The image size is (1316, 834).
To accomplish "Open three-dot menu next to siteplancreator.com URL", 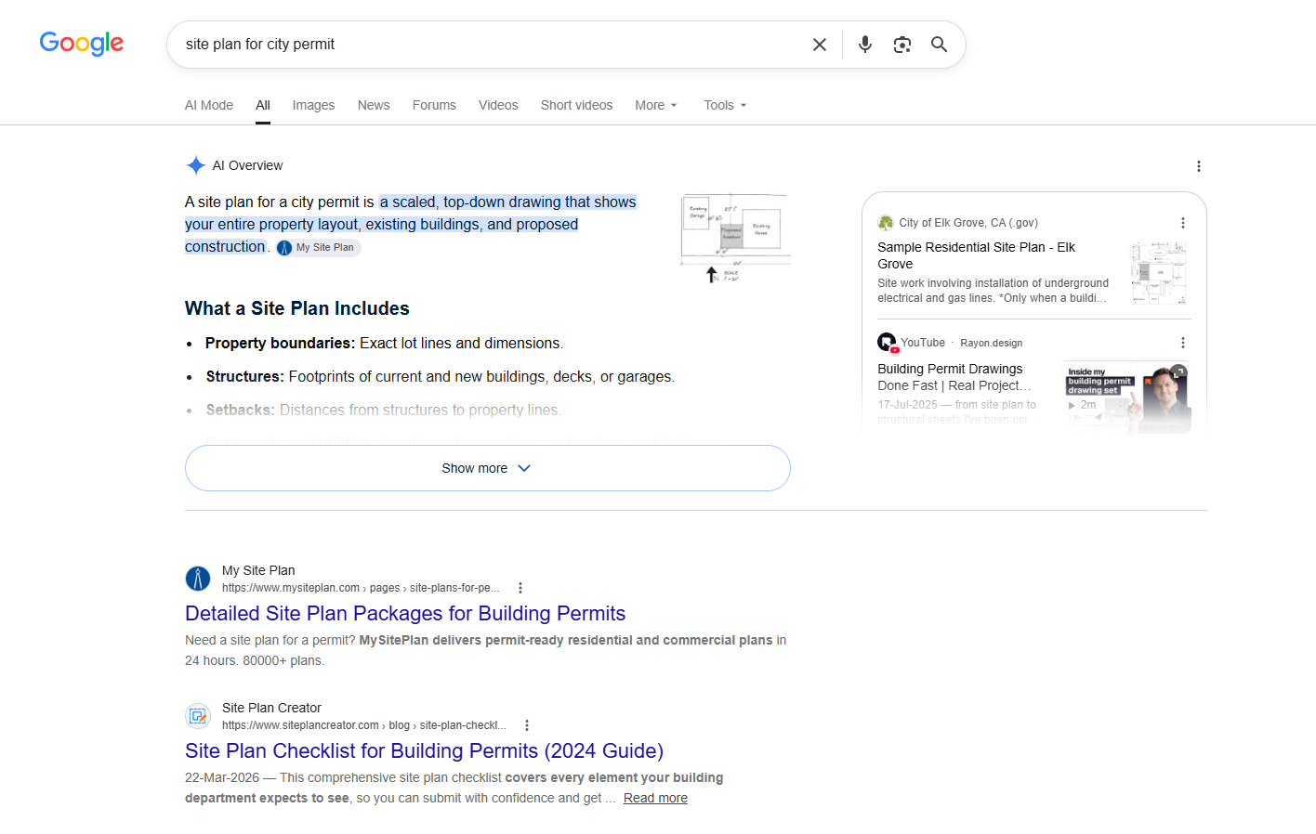I will (x=527, y=725).
